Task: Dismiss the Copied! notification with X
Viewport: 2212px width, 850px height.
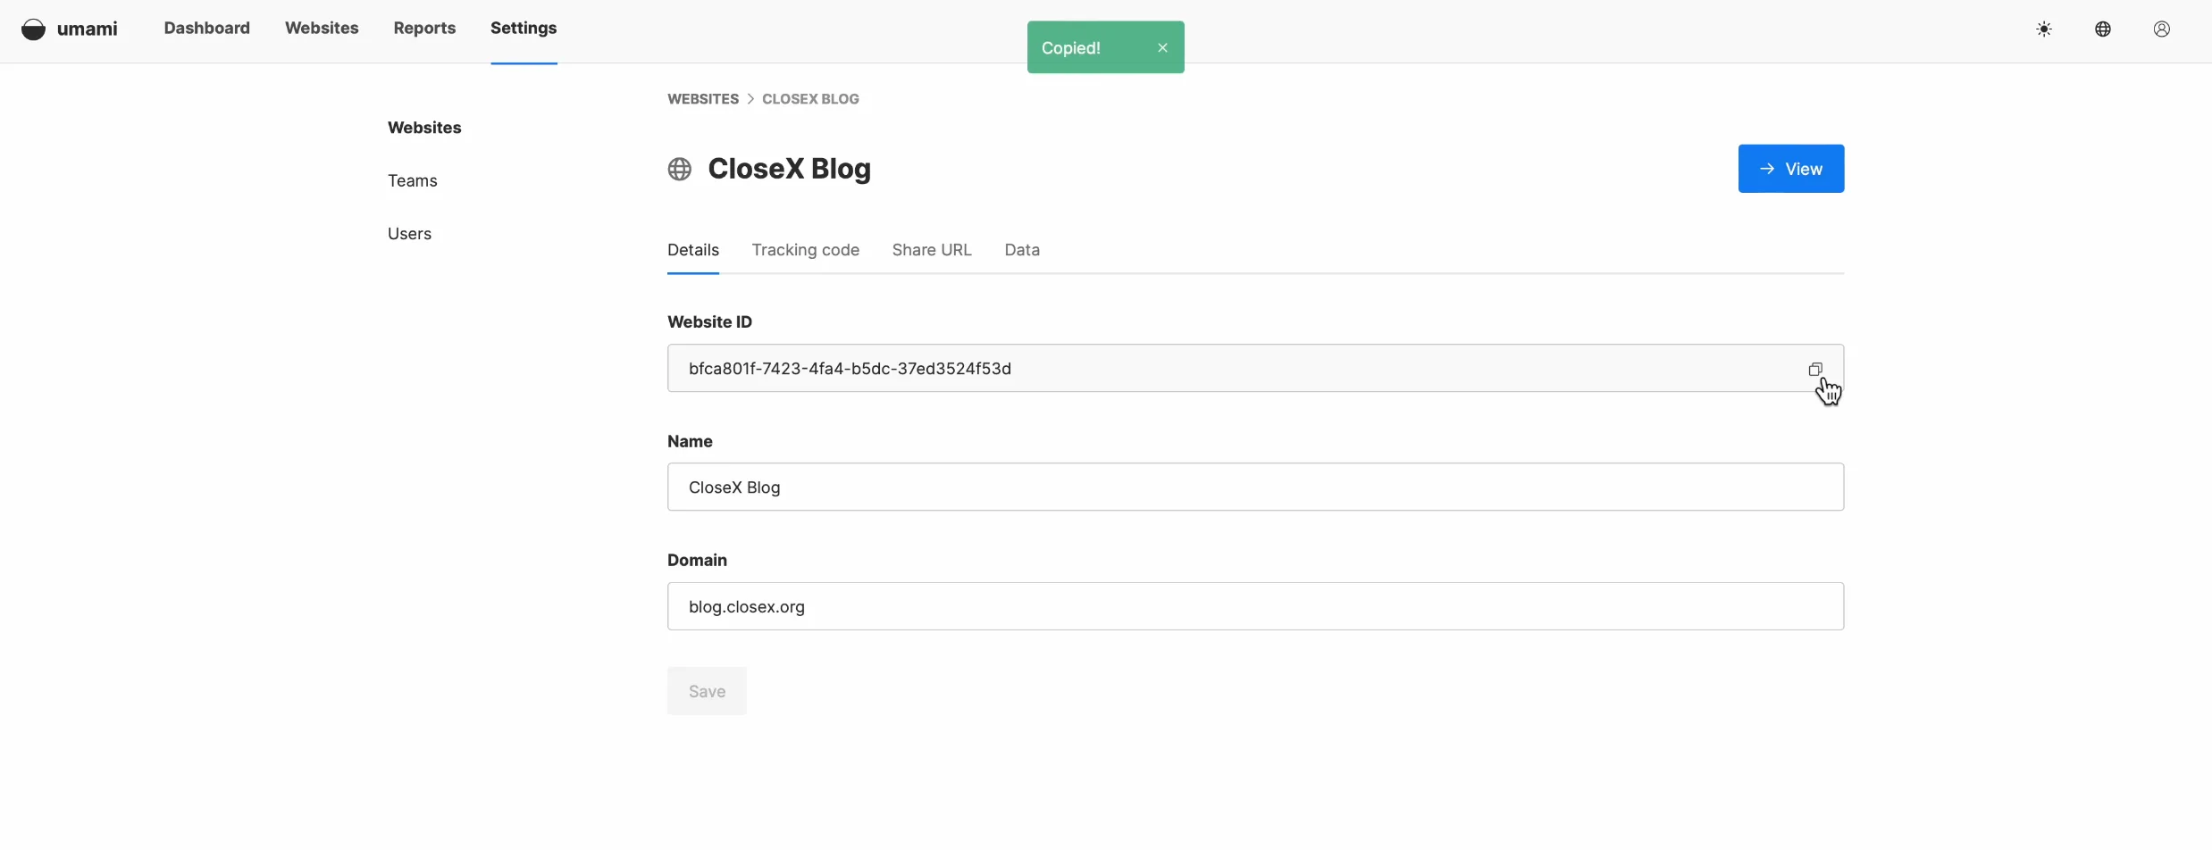Action: tap(1162, 48)
